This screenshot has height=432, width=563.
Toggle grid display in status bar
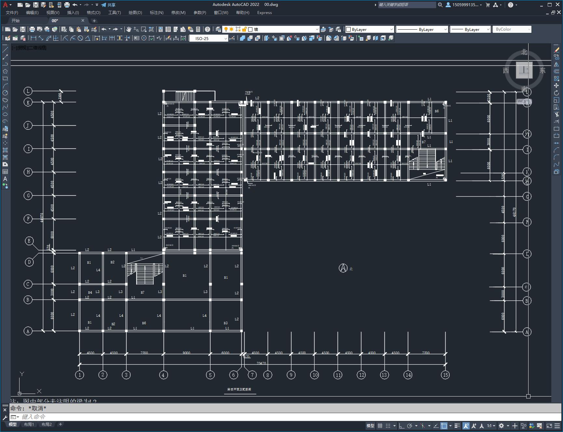[380, 426]
